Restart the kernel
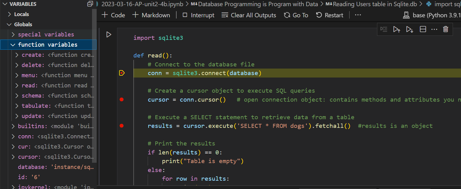Screen dimensions: 461x189 329,15
